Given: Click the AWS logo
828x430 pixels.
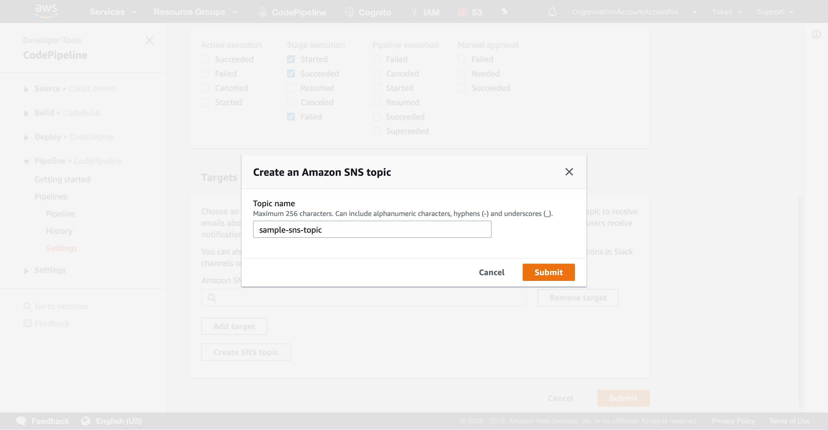Looking at the screenshot, I should 46,11.
